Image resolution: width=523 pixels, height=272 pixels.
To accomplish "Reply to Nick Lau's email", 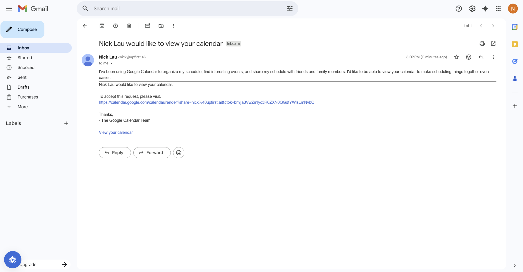I will point(115,153).
